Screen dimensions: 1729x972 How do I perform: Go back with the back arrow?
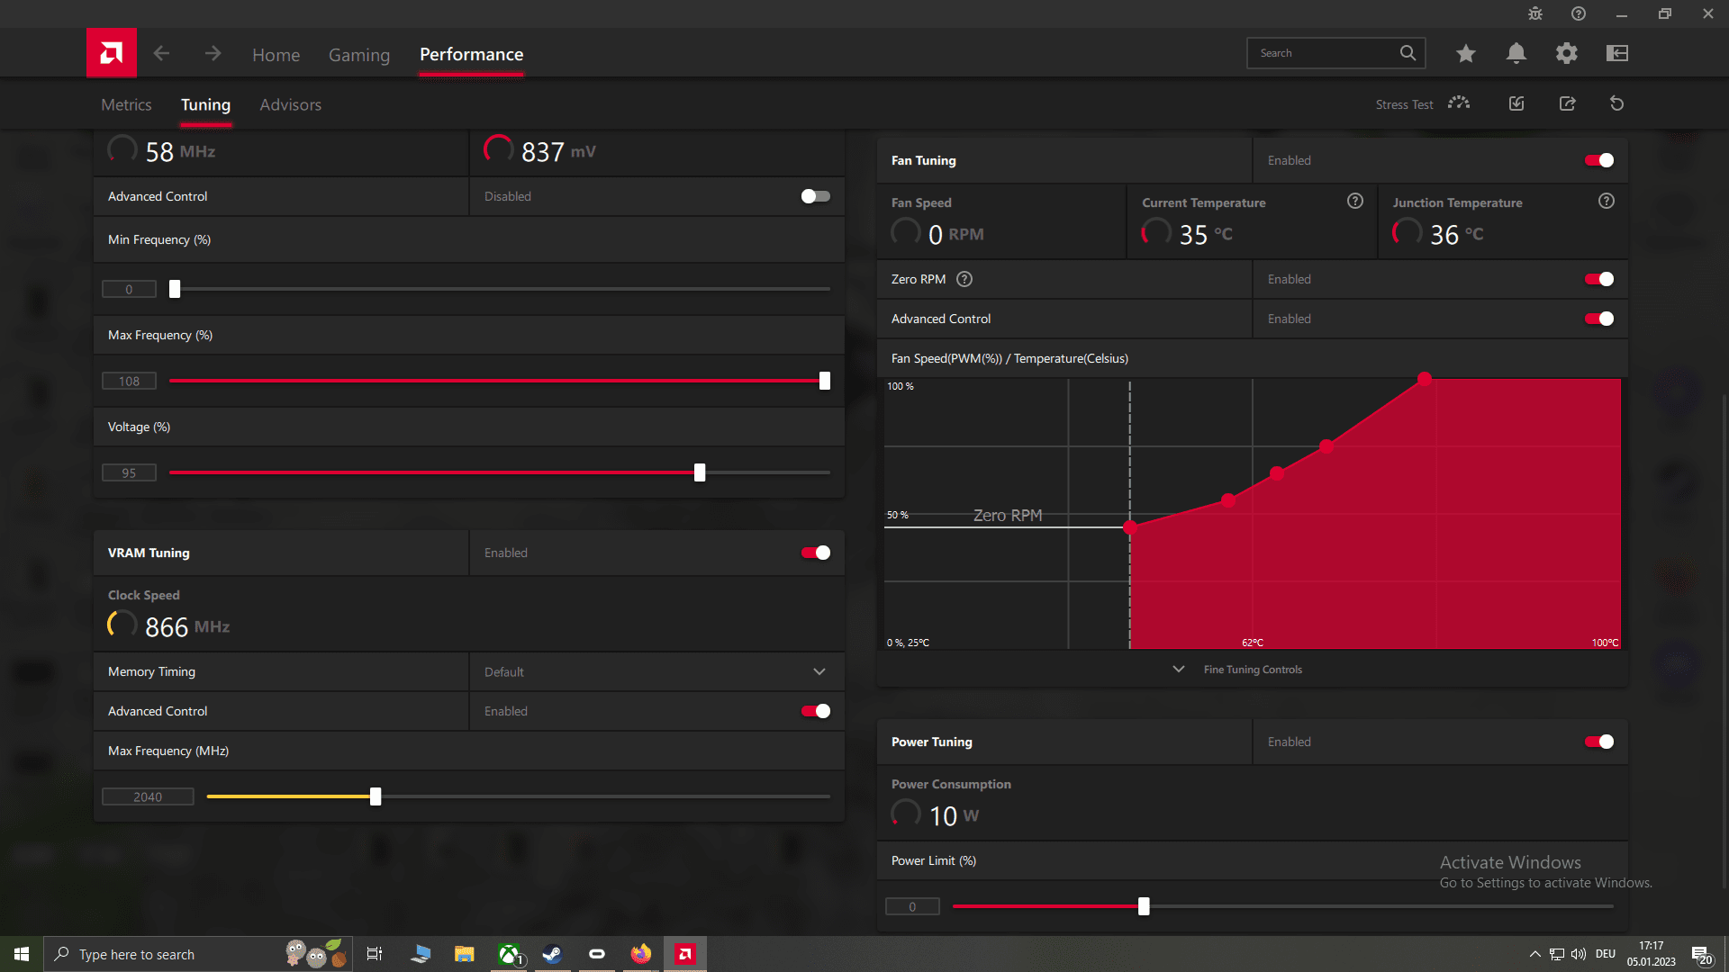[161, 53]
